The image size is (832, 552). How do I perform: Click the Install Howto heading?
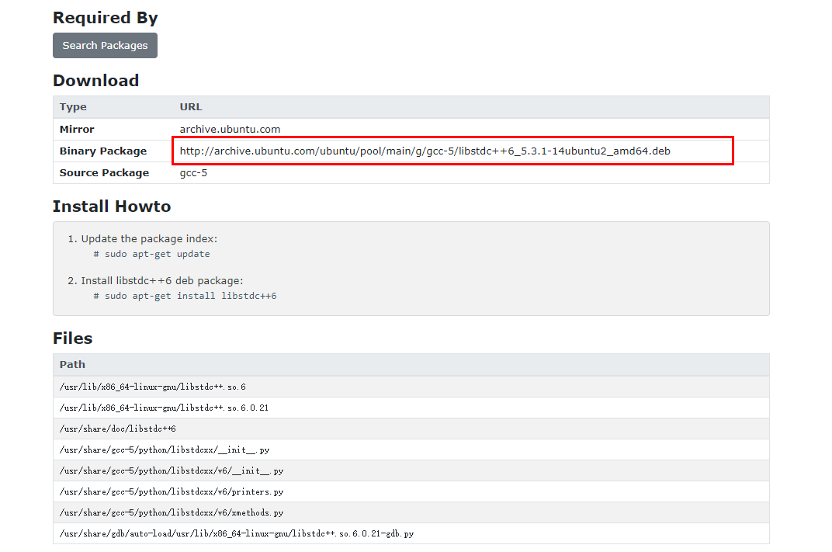coord(112,207)
